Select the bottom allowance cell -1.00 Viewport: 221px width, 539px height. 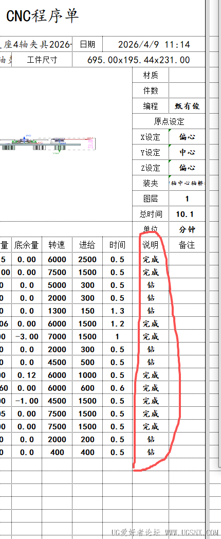27,401
